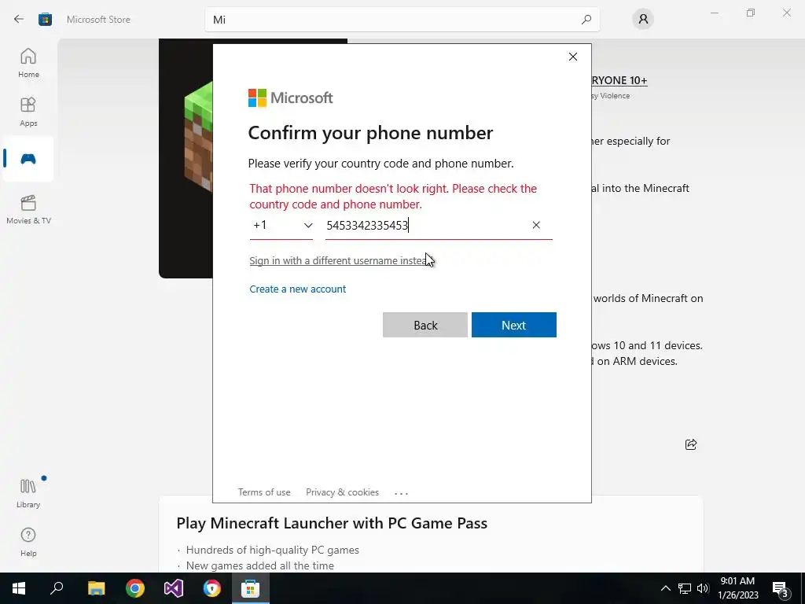The image size is (805, 604).
Task: Click 'New games added all the time' text
Action: pyautogui.click(x=259, y=565)
